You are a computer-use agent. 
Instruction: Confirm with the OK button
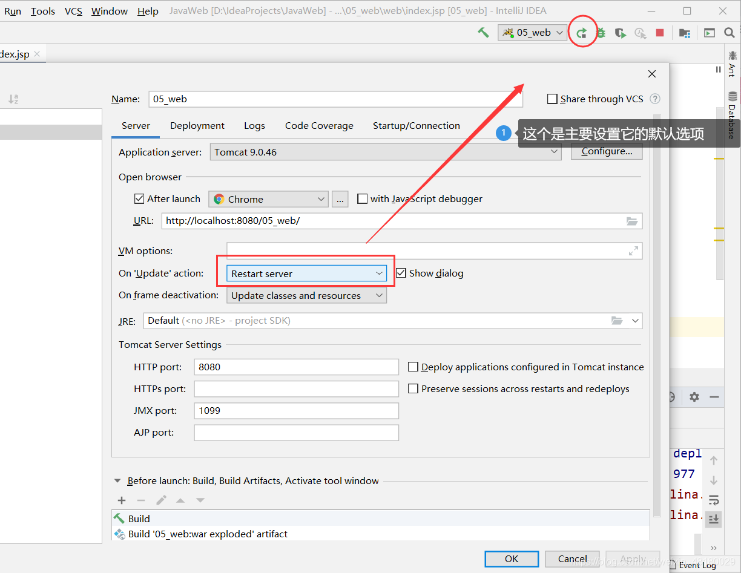coord(512,558)
